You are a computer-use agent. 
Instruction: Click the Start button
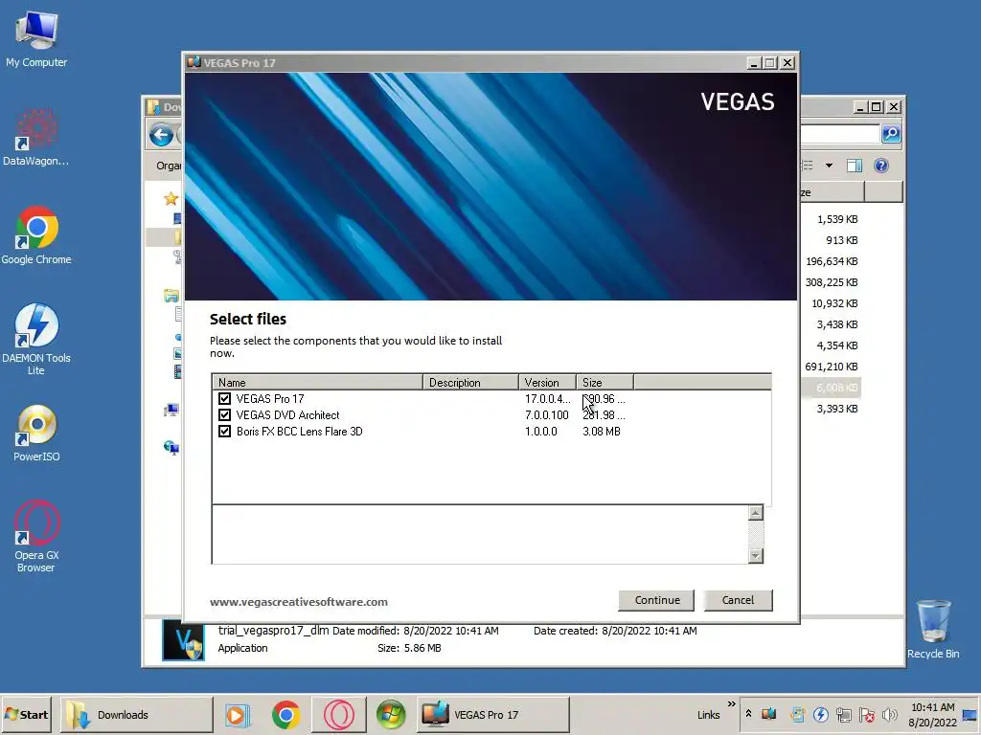(x=26, y=714)
